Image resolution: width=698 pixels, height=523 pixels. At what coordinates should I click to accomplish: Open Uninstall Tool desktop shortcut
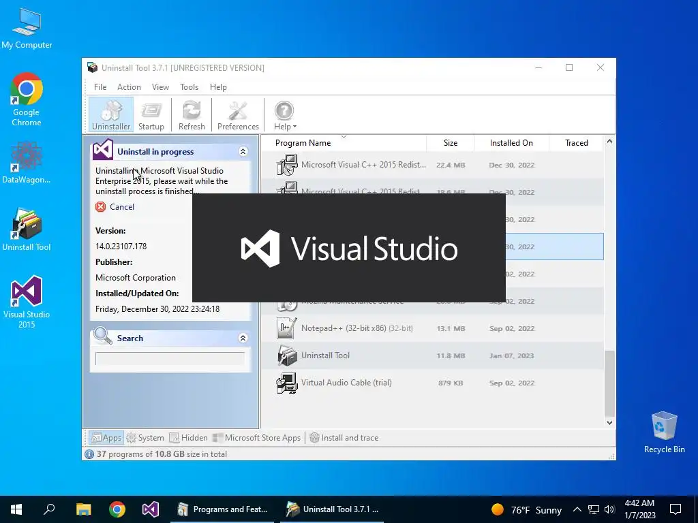click(27, 229)
